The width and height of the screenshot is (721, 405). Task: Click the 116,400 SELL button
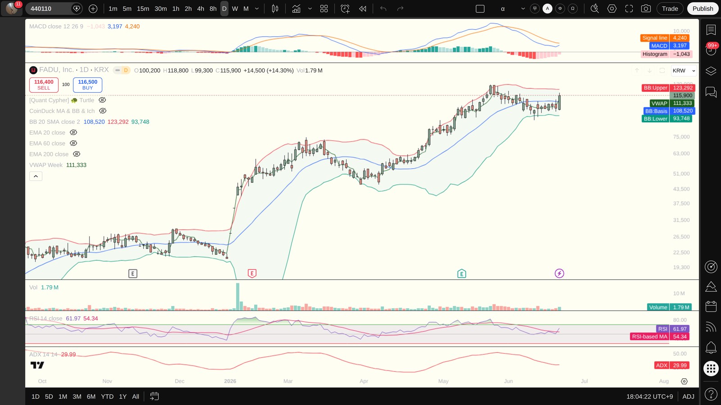[x=44, y=85]
